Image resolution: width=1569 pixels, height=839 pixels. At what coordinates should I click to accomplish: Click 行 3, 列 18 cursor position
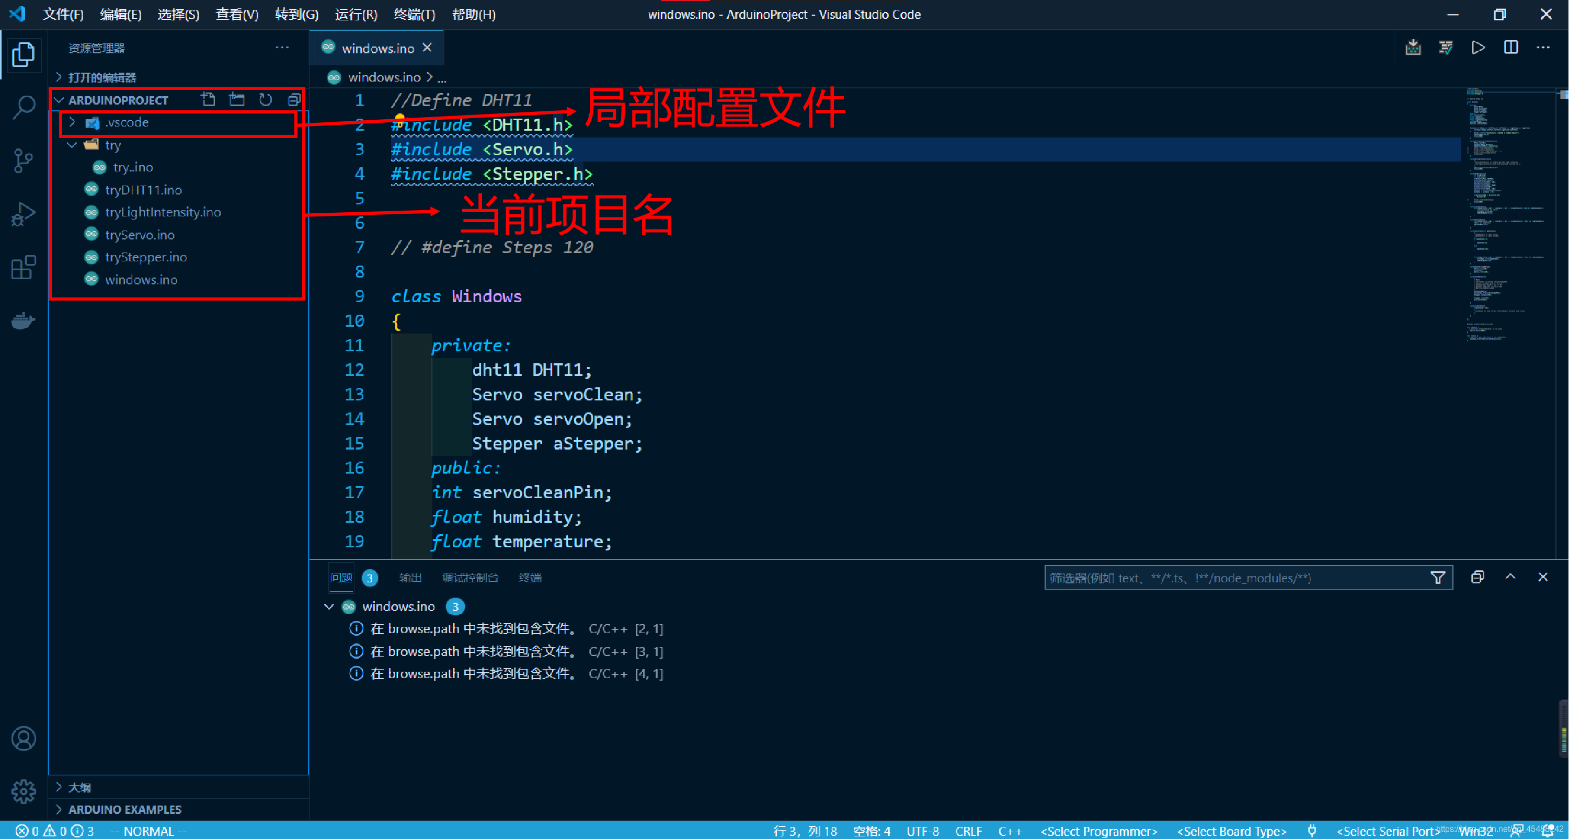(x=805, y=831)
